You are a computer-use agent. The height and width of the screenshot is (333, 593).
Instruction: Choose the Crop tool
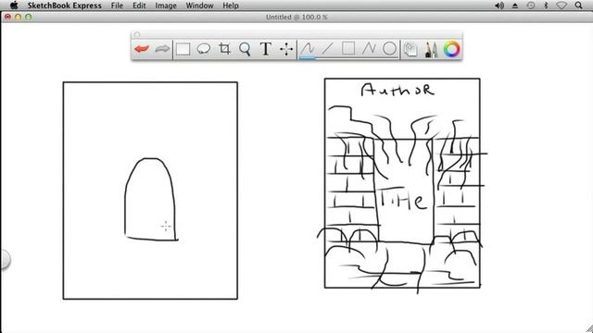(x=224, y=49)
